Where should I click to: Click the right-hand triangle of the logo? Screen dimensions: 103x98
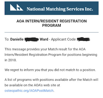(20, 7)
